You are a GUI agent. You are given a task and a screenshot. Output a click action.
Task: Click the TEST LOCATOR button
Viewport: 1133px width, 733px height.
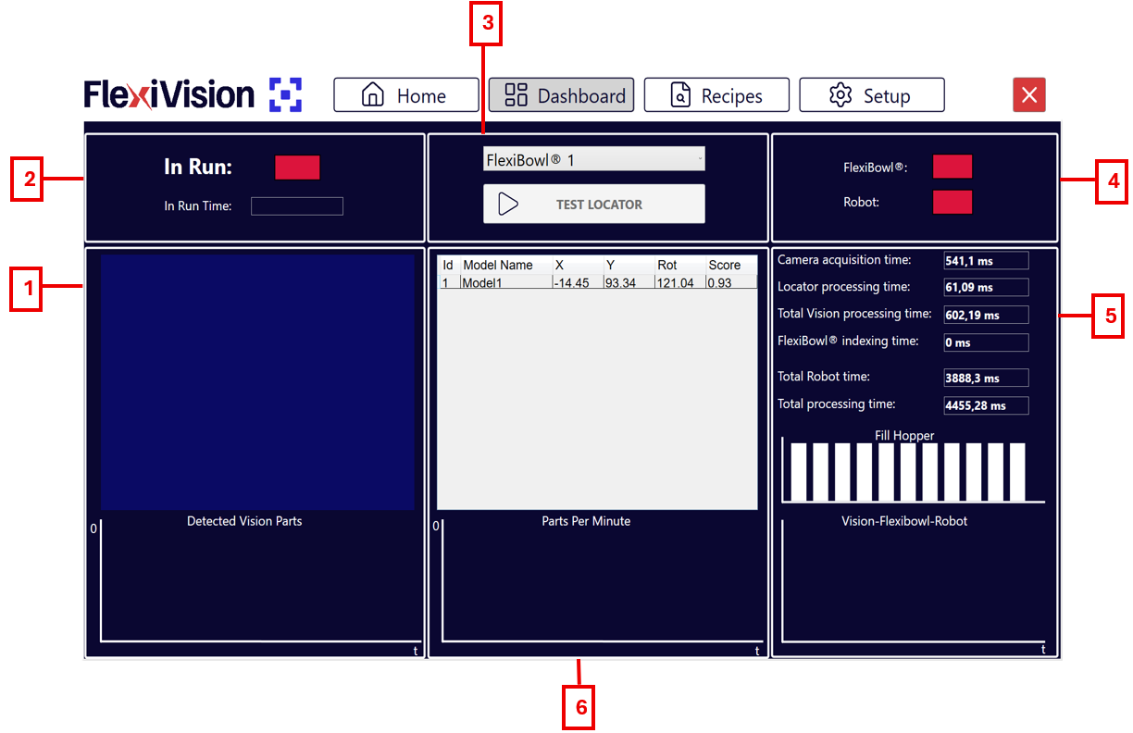594,204
